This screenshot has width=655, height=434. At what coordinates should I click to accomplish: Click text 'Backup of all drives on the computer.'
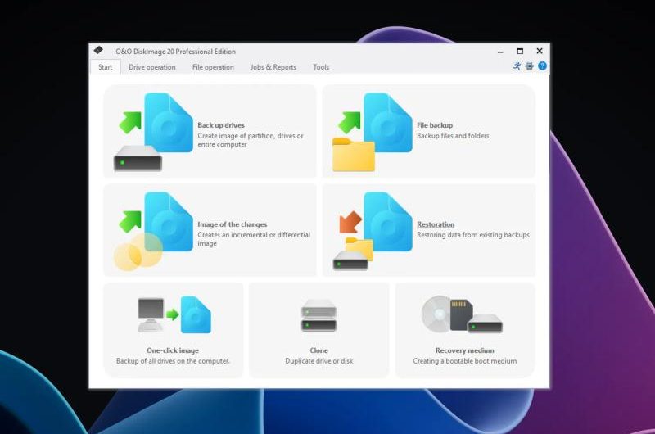coord(173,361)
